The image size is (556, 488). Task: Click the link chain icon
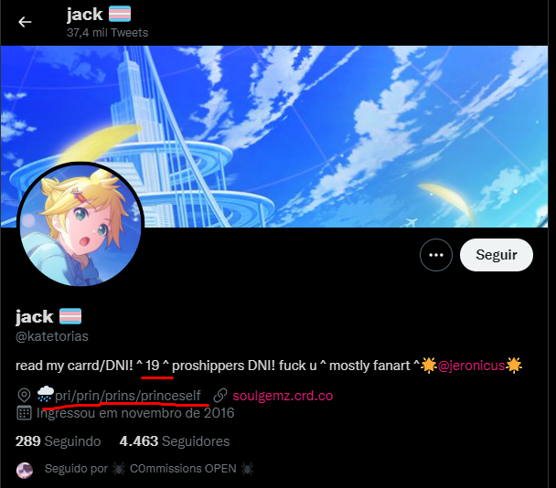point(220,395)
